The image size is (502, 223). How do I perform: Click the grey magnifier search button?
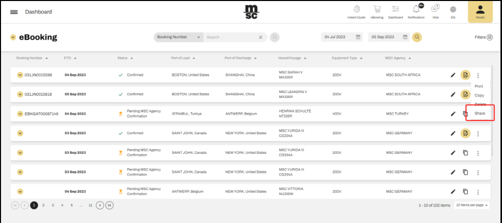pyautogui.click(x=274, y=37)
